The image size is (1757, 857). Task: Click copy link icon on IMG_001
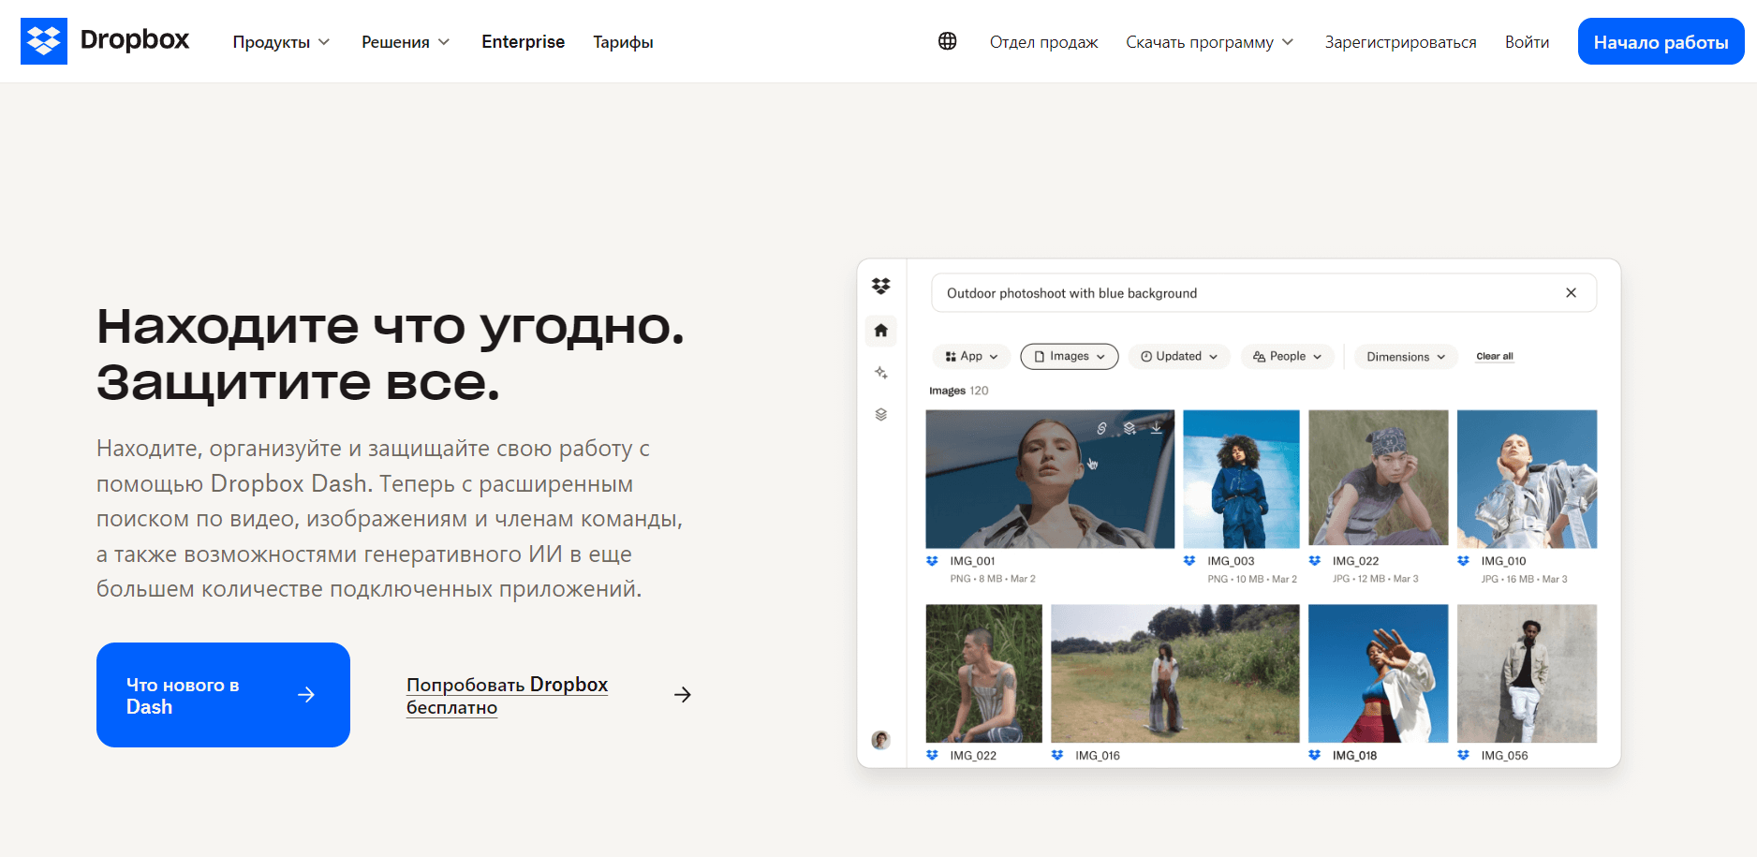1101,428
